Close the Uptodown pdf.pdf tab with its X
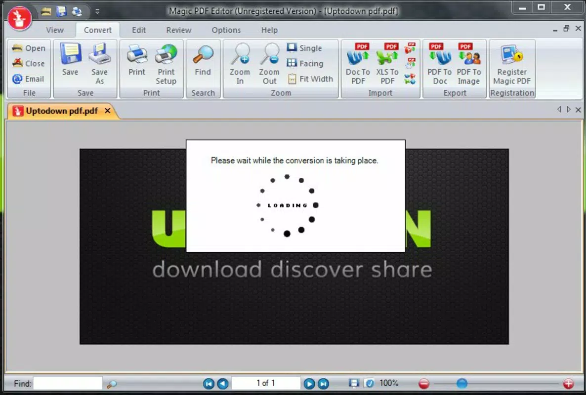The height and width of the screenshot is (395, 586). click(107, 111)
